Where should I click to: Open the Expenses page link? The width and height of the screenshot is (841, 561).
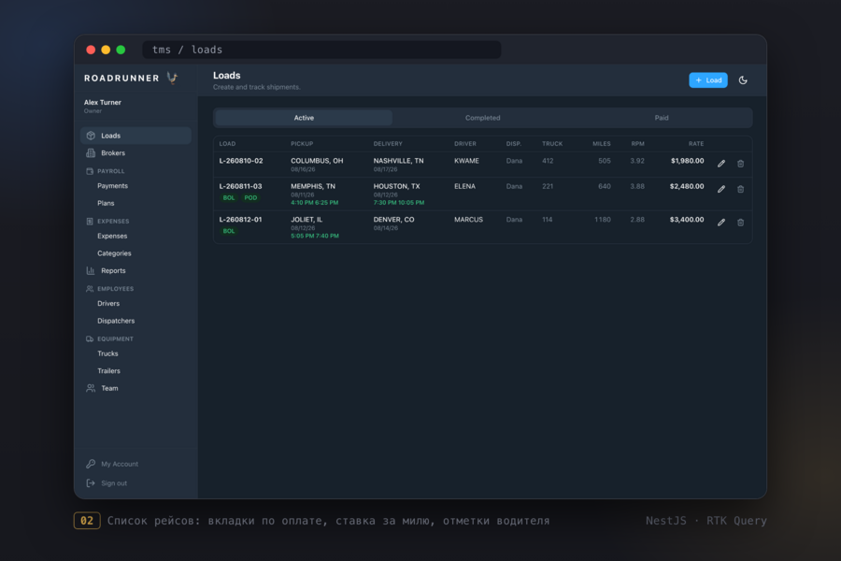pos(112,236)
